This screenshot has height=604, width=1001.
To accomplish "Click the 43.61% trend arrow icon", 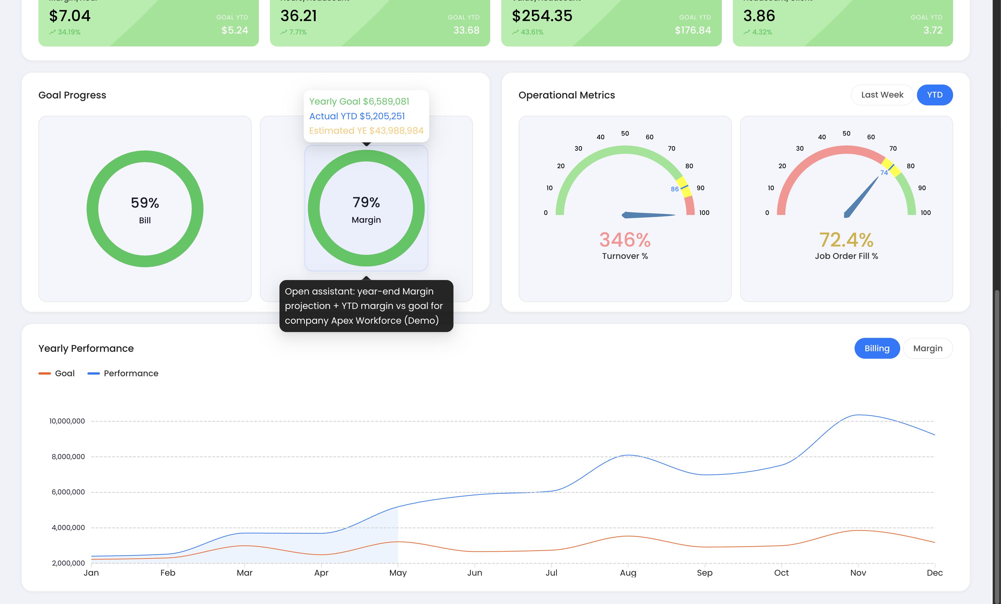I will click(515, 32).
